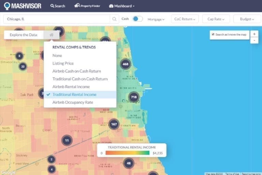Click the 167 property cluster marker

tap(114, 124)
